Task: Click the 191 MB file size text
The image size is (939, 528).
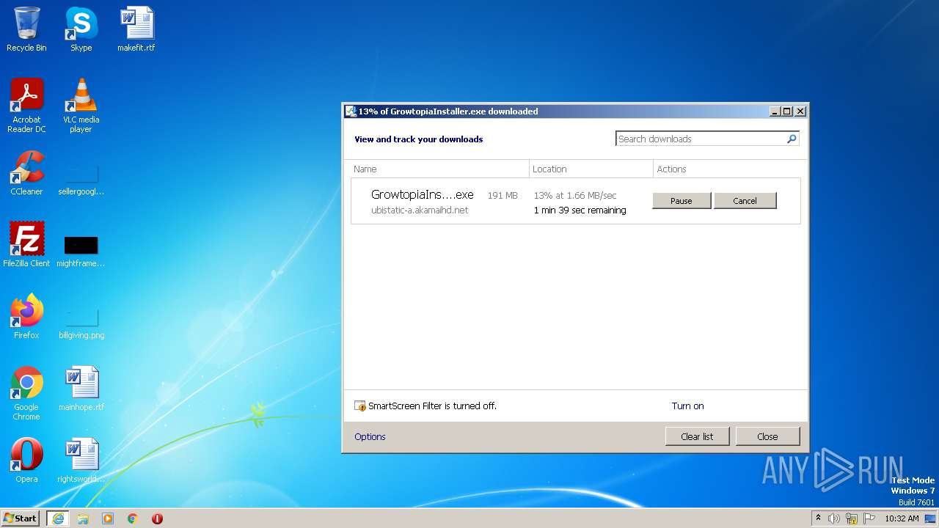Action: pyautogui.click(x=503, y=196)
